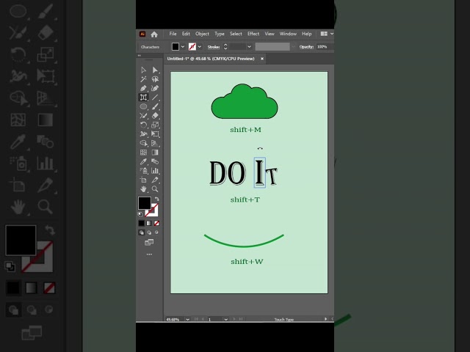Screen dimensions: 470x352
Task: Select the Shape Builder tool
Action: pos(143,143)
